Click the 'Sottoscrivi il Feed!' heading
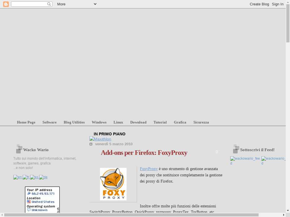Image resolution: width=290 pixels, height=217 pixels. [x=257, y=150]
